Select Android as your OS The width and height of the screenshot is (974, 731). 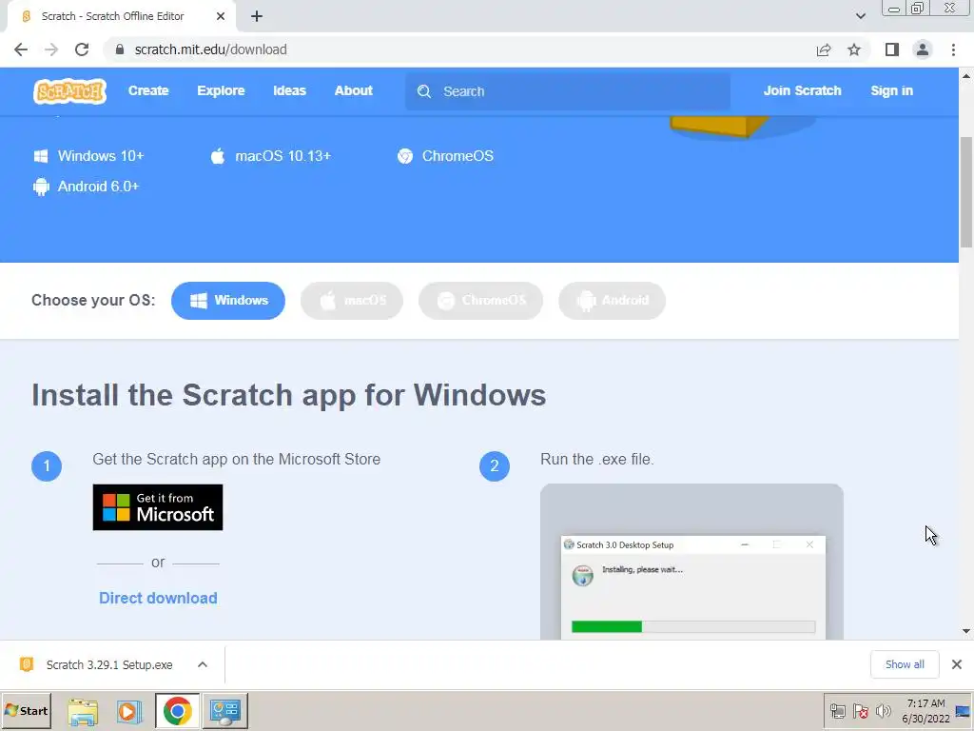[612, 301]
